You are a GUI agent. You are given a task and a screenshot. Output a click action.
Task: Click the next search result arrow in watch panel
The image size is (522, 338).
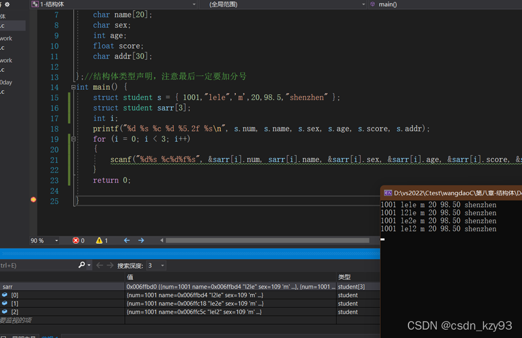[x=110, y=266]
